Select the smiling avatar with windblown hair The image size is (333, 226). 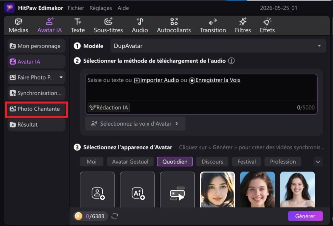(258, 190)
